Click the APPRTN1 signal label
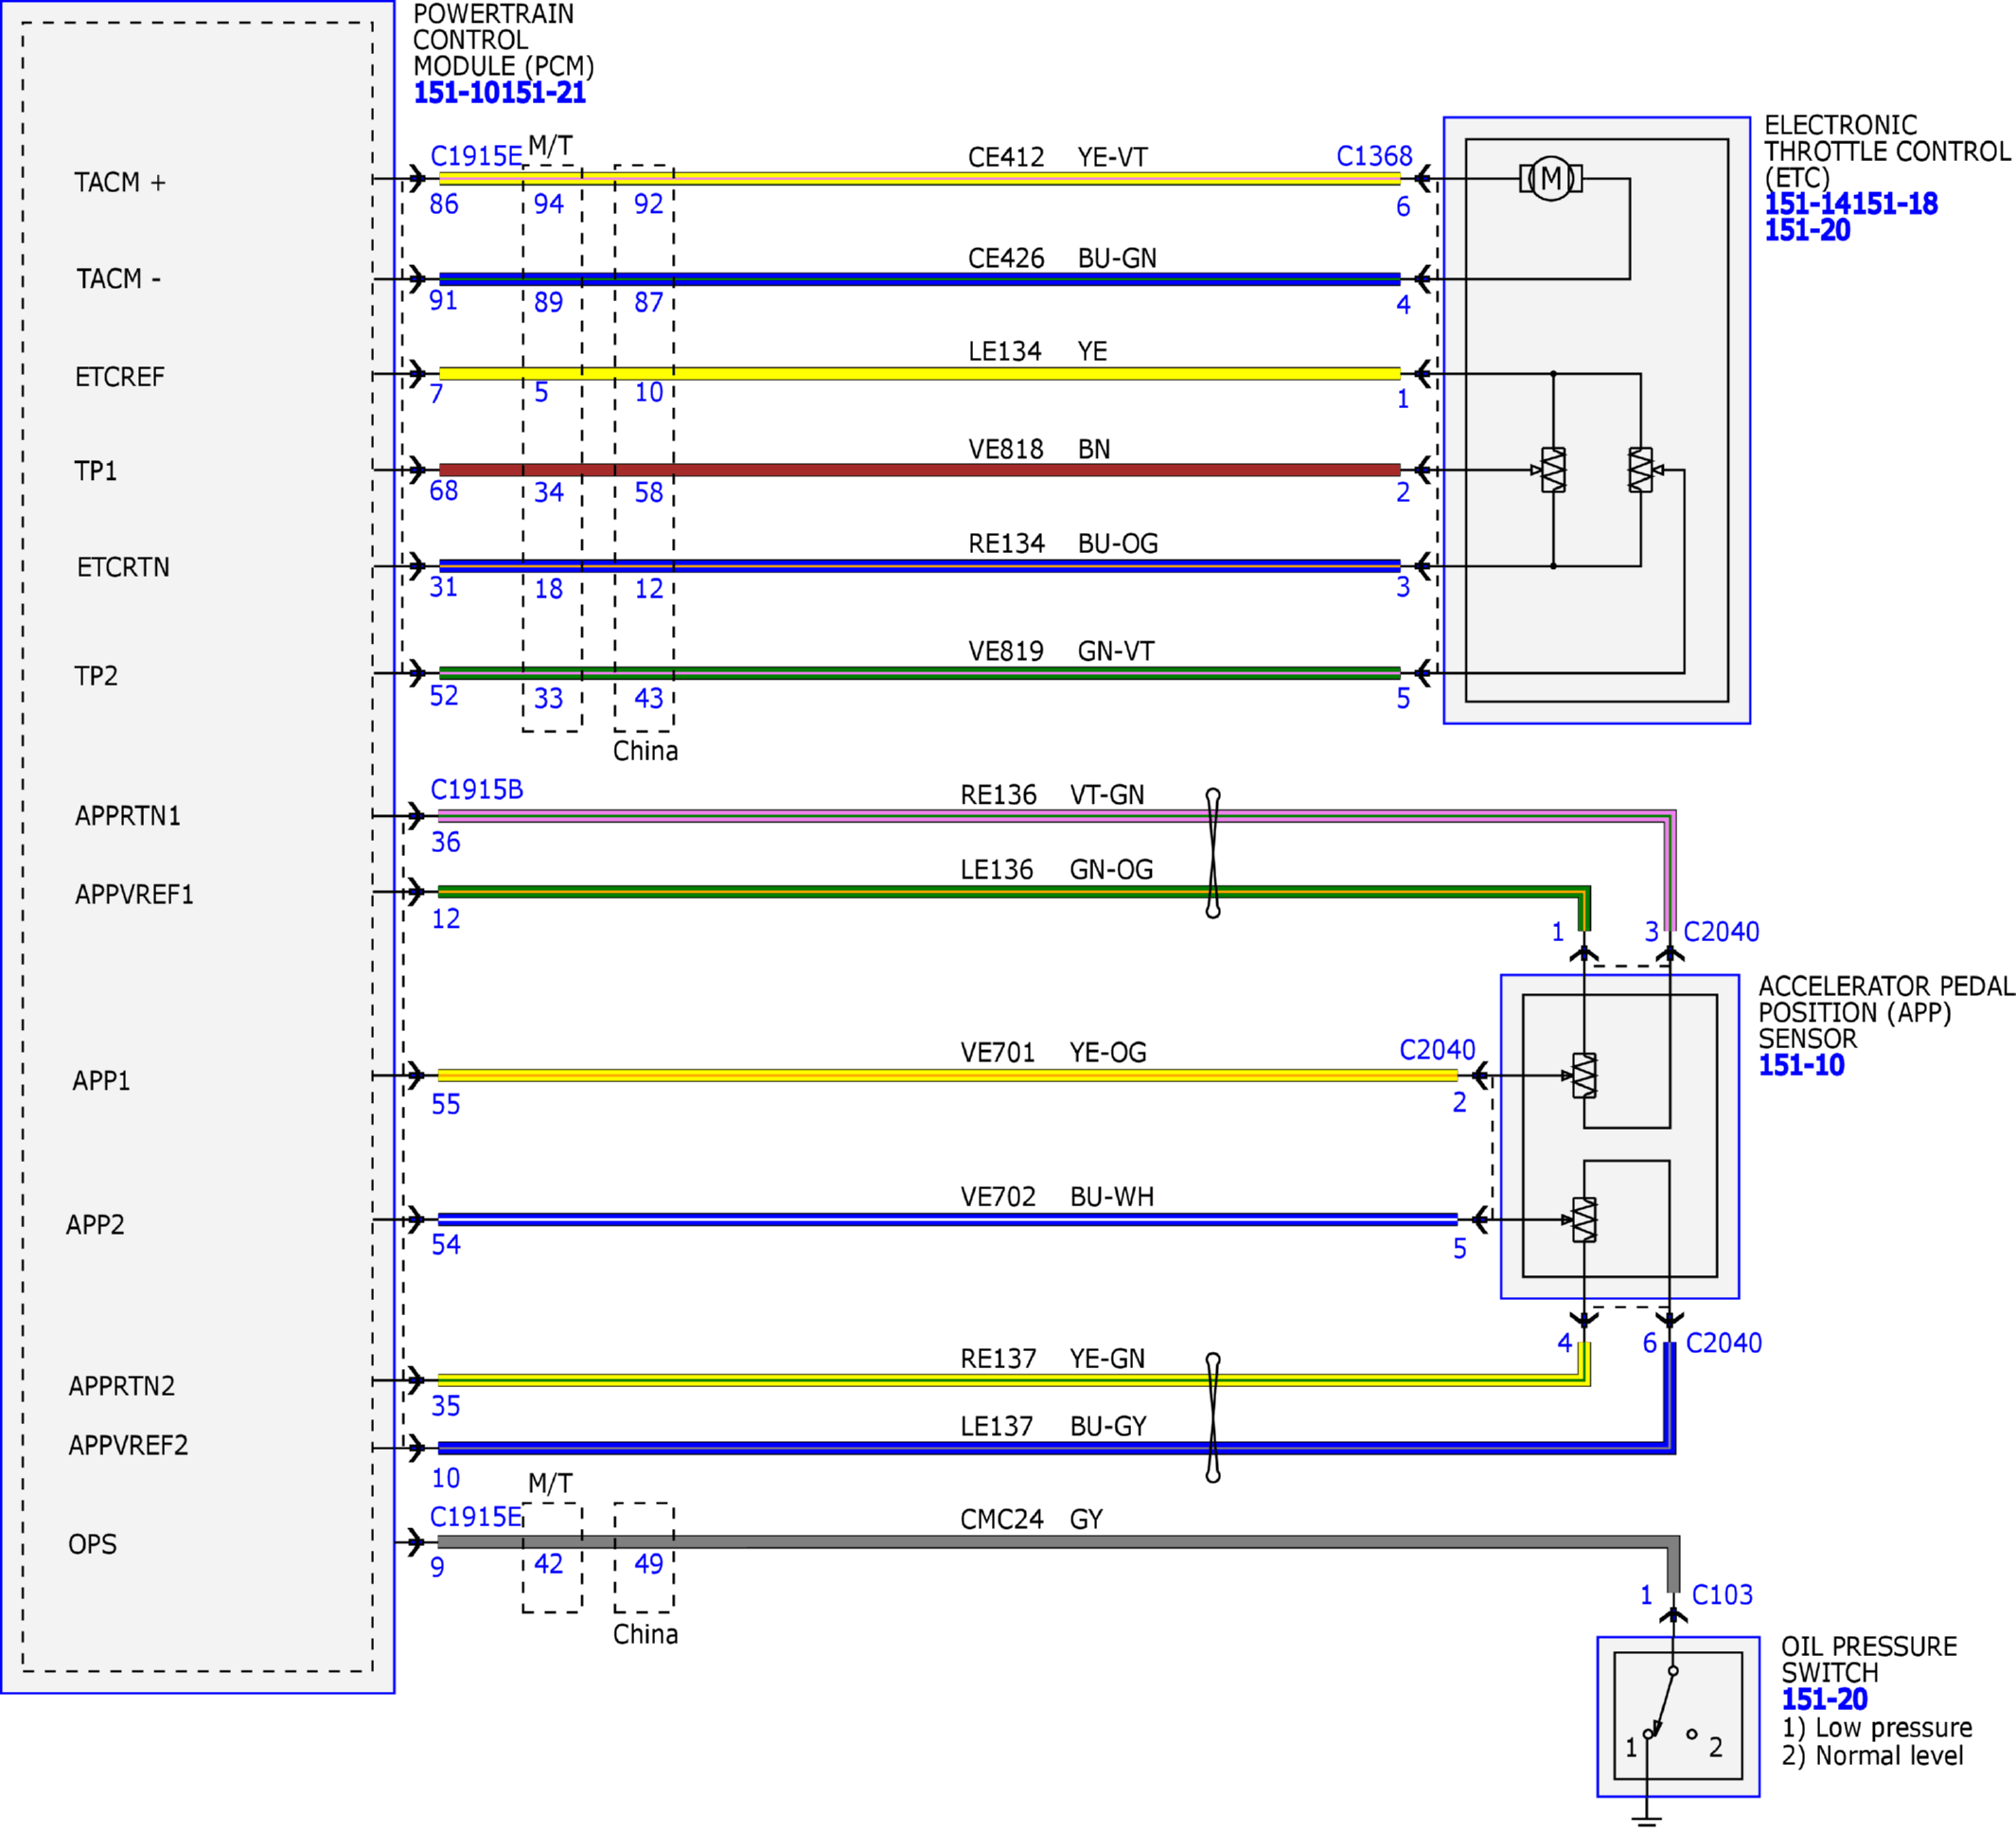This screenshot has height=1833, width=2016. (128, 815)
